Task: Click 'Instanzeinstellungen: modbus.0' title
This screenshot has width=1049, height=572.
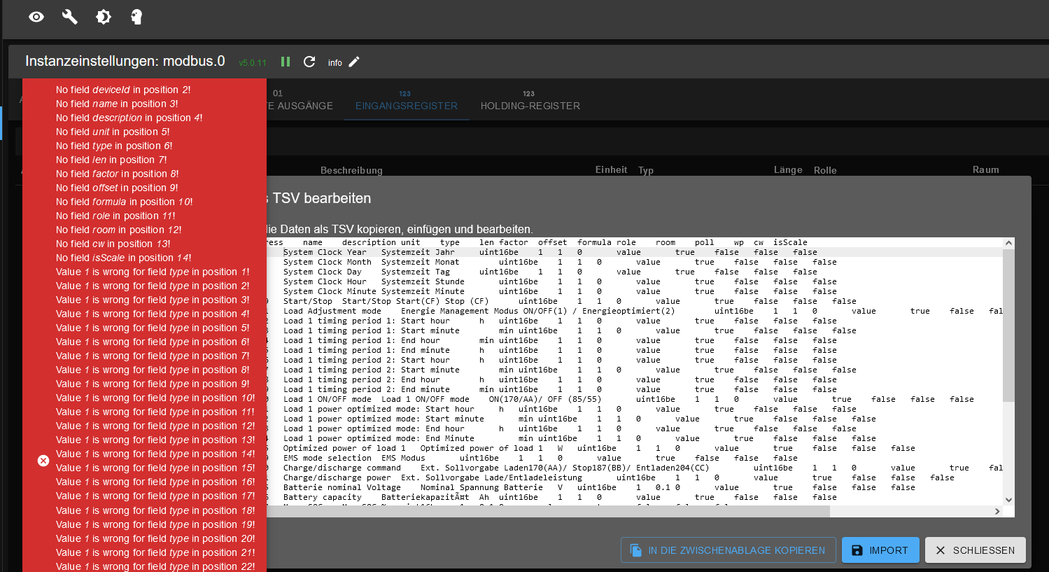Action: click(125, 61)
